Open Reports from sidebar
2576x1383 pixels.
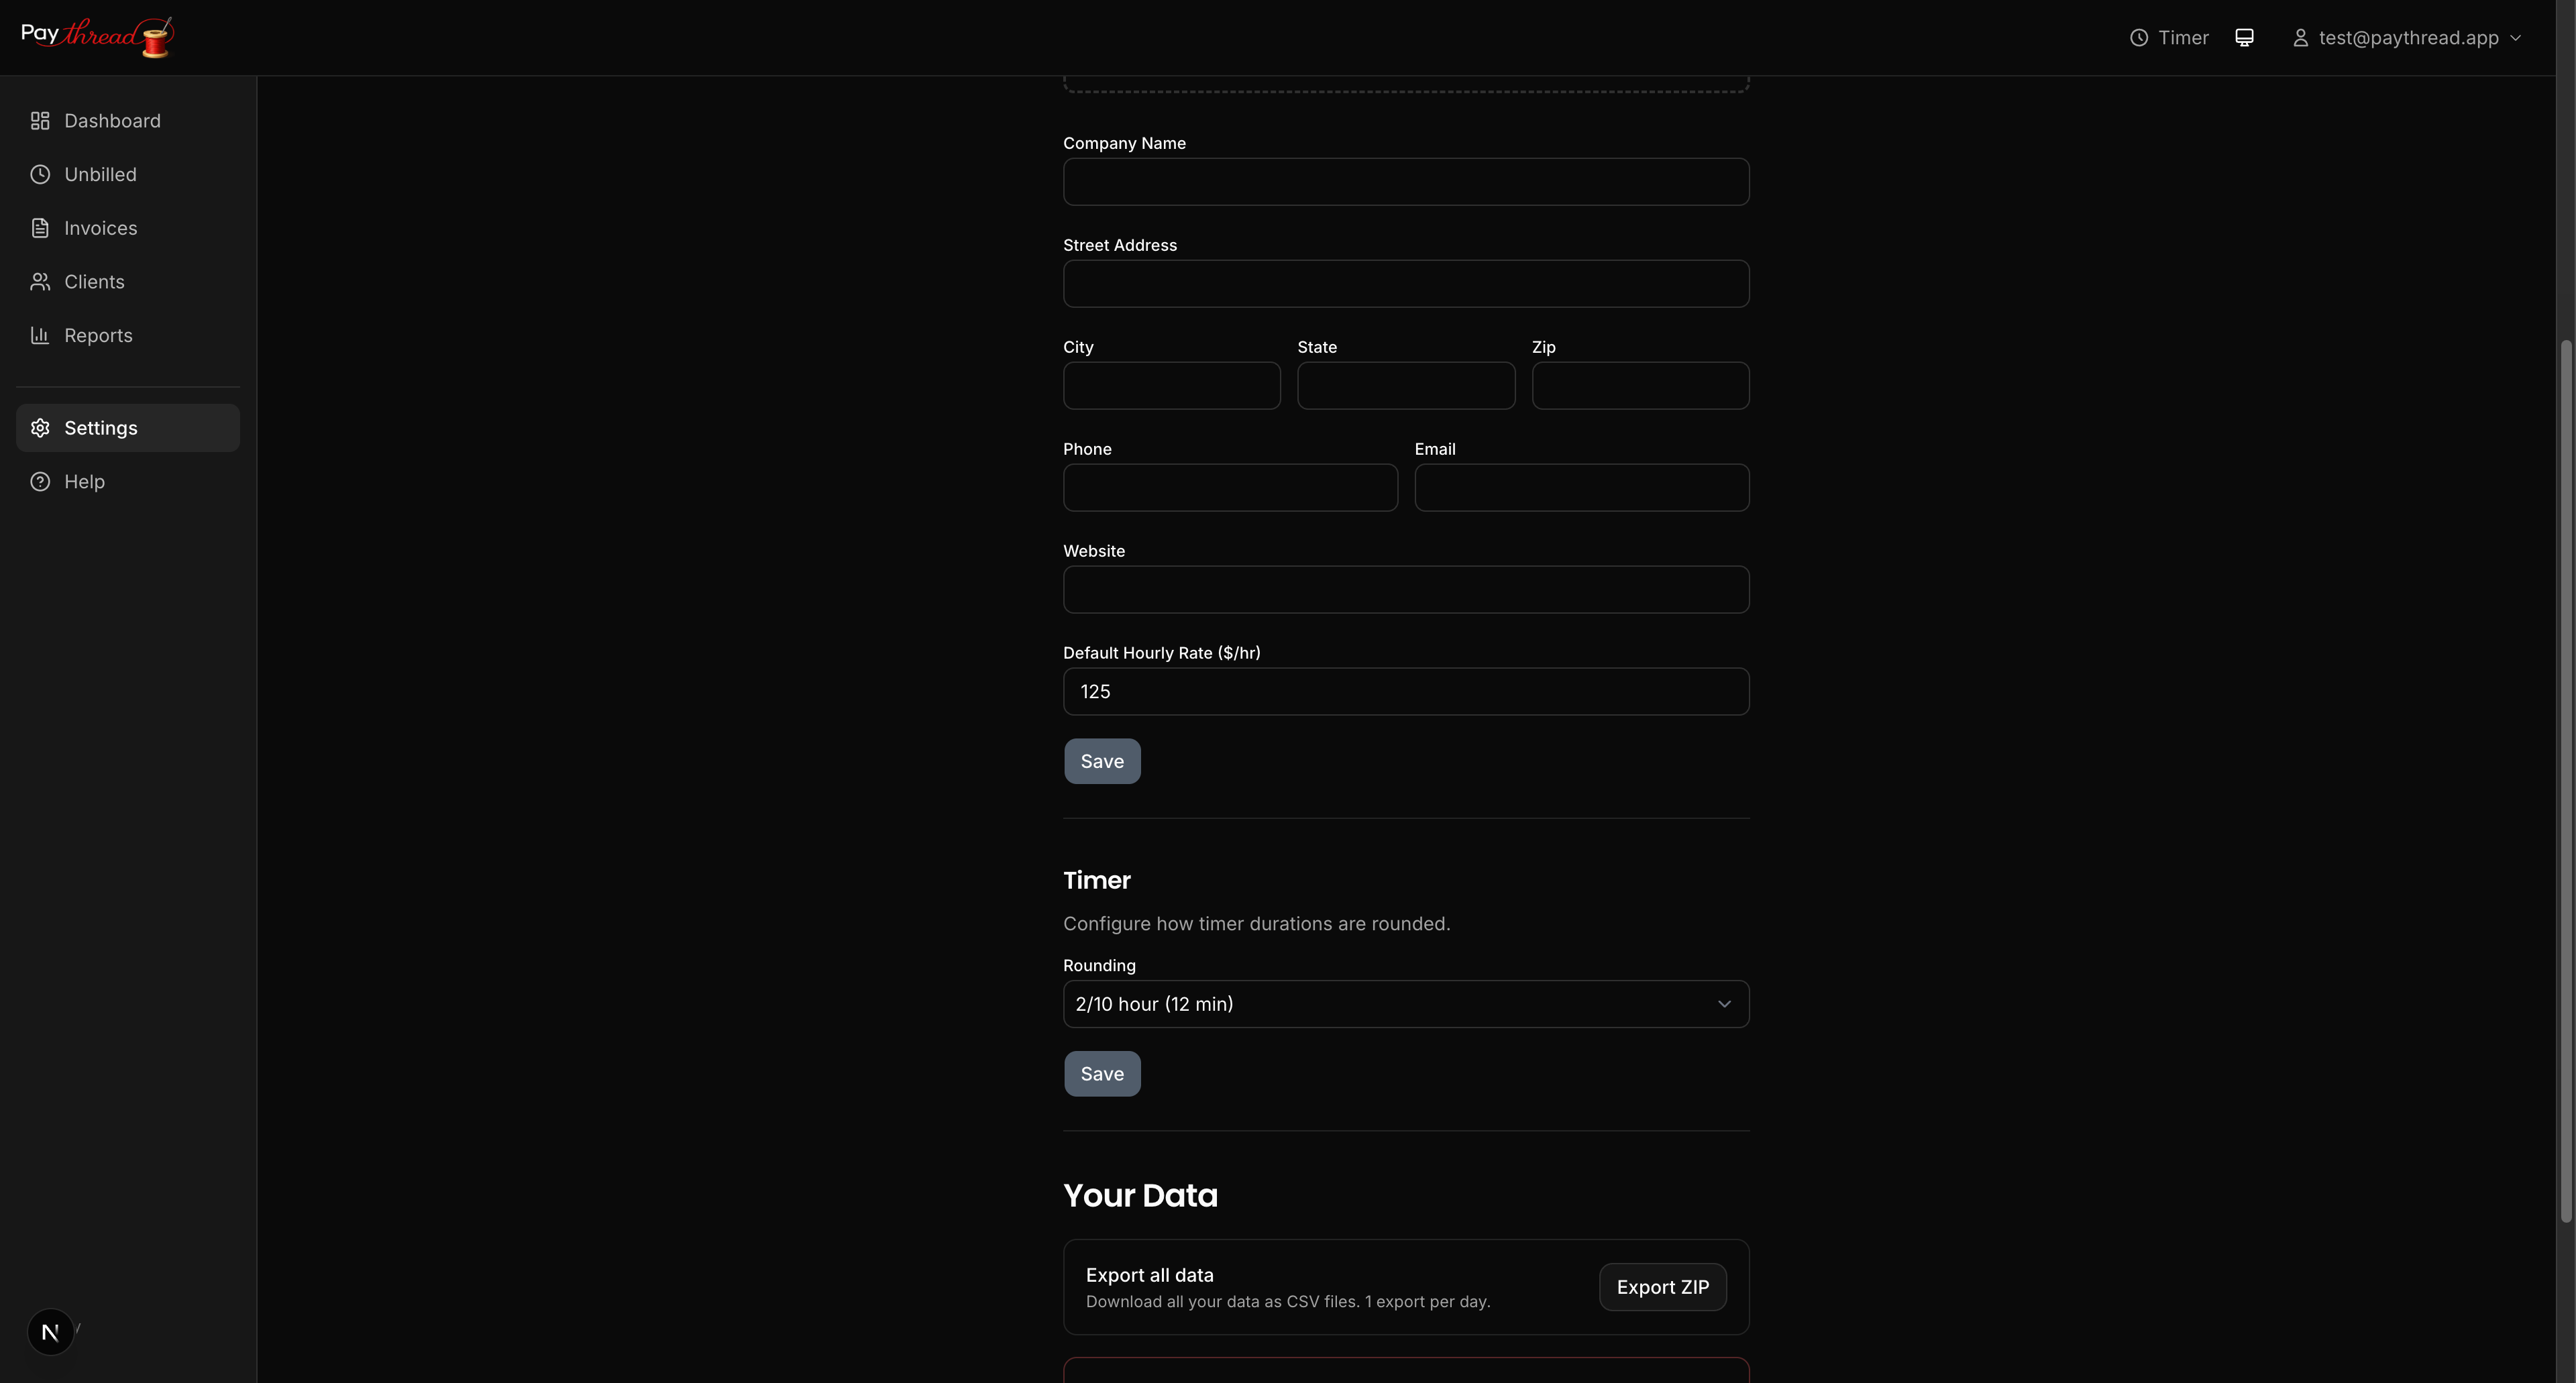point(98,336)
